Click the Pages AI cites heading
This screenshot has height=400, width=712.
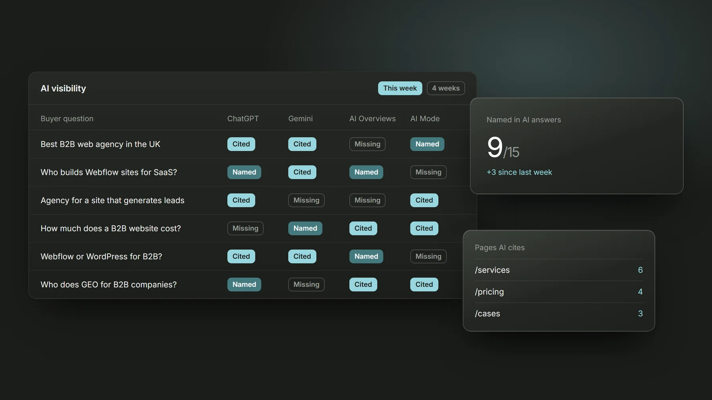point(499,248)
